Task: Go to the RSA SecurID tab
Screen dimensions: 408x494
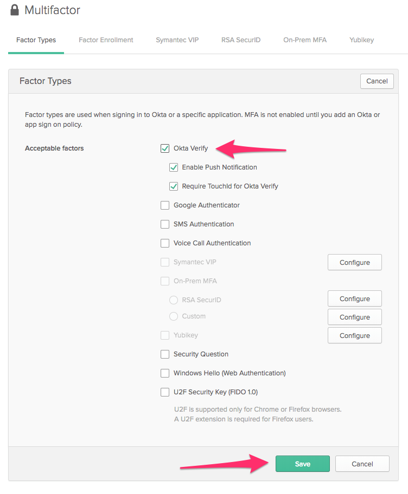Action: click(241, 40)
